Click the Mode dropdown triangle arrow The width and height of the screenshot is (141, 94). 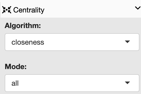[127, 83]
